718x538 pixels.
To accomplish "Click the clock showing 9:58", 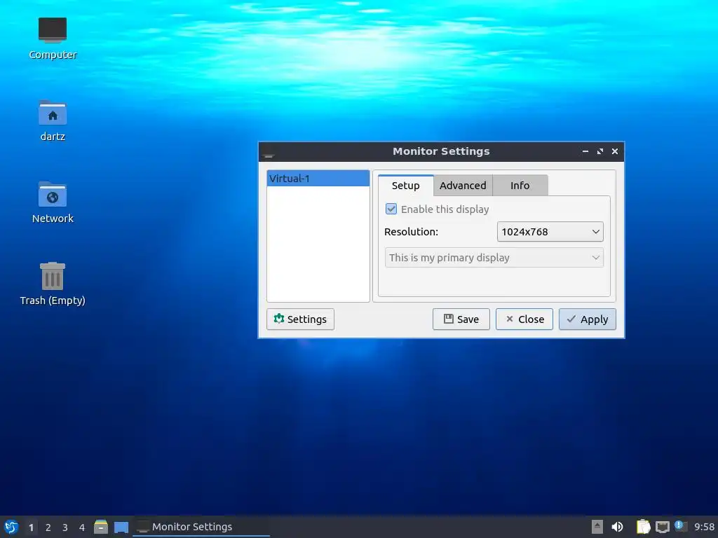I will (704, 527).
